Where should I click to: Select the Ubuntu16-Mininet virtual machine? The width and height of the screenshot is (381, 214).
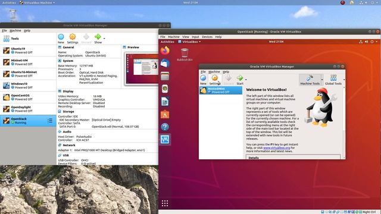(x=28, y=74)
